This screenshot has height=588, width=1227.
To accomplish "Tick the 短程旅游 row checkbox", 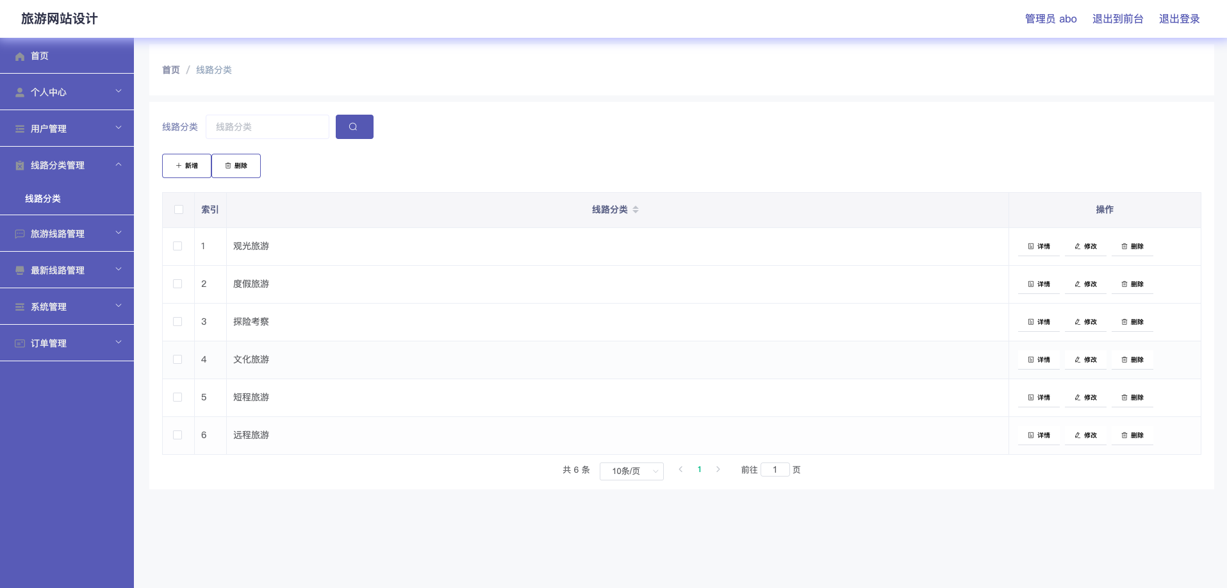I will (177, 397).
